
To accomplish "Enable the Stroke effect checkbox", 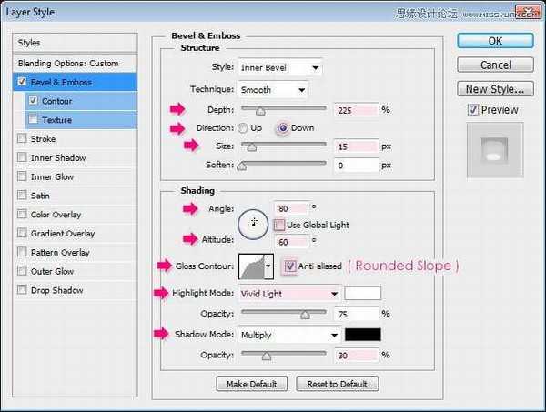I will click(x=22, y=138).
